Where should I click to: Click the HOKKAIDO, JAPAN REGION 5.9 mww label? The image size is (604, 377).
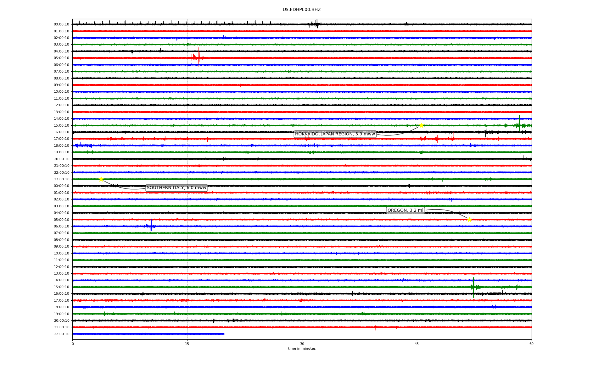335,134
